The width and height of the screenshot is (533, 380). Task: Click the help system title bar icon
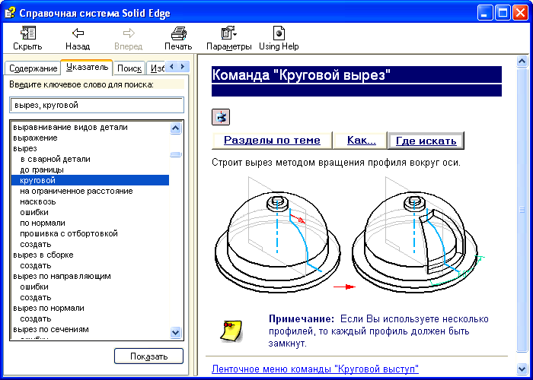(10, 13)
